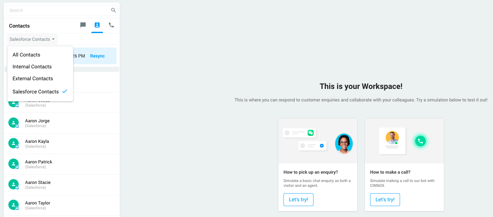The image size is (493, 217).
Task: Click the Resync link
Action: click(98, 56)
